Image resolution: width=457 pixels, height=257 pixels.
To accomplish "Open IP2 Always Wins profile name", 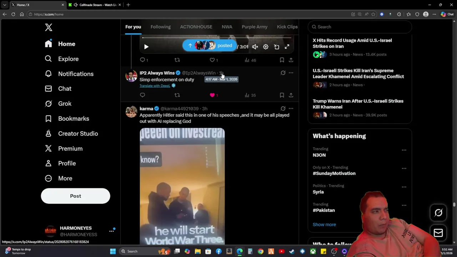I will pyautogui.click(x=157, y=73).
